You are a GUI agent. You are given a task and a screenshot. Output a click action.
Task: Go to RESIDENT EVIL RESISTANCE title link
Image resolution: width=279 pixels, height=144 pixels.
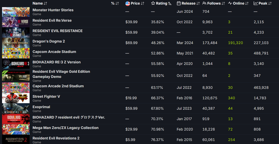tap(57, 31)
